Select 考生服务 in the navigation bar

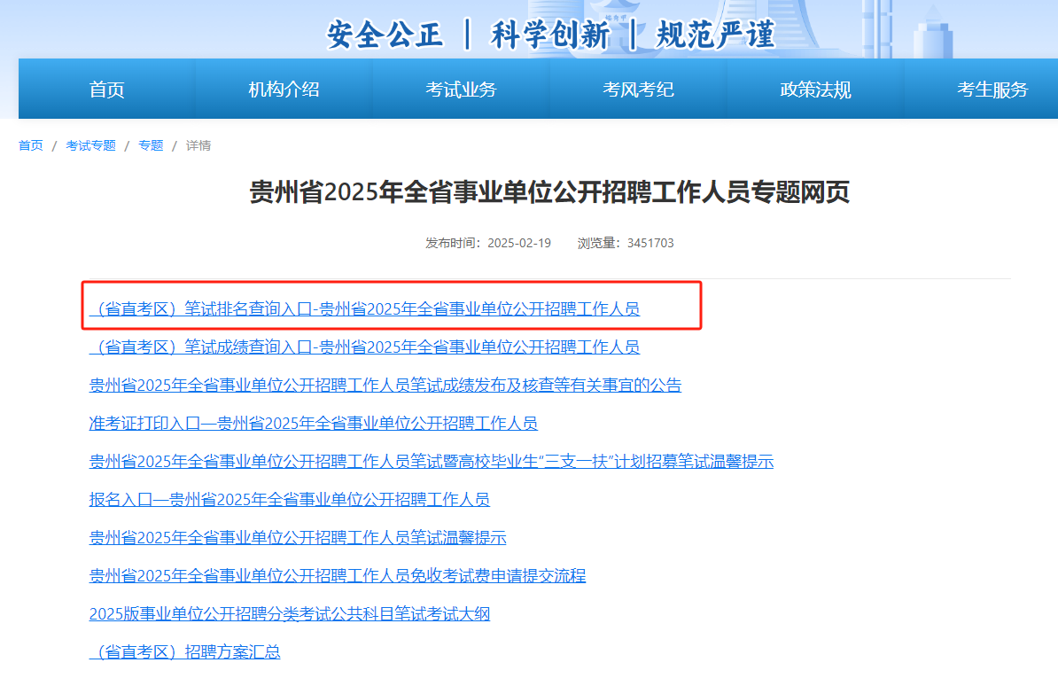(x=992, y=90)
